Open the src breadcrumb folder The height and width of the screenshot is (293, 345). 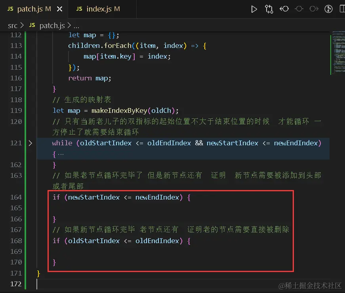(13, 26)
